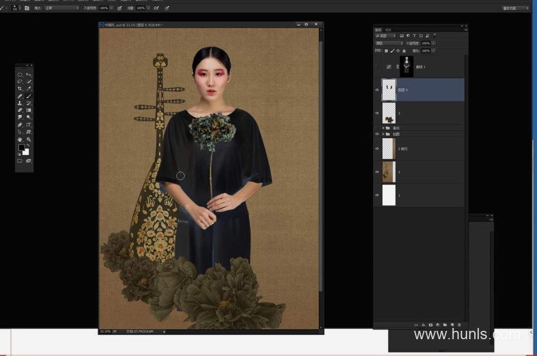Expand the 抠图 layer group
Image resolution: width=537 pixels, height=356 pixels.
pyautogui.click(x=383, y=134)
